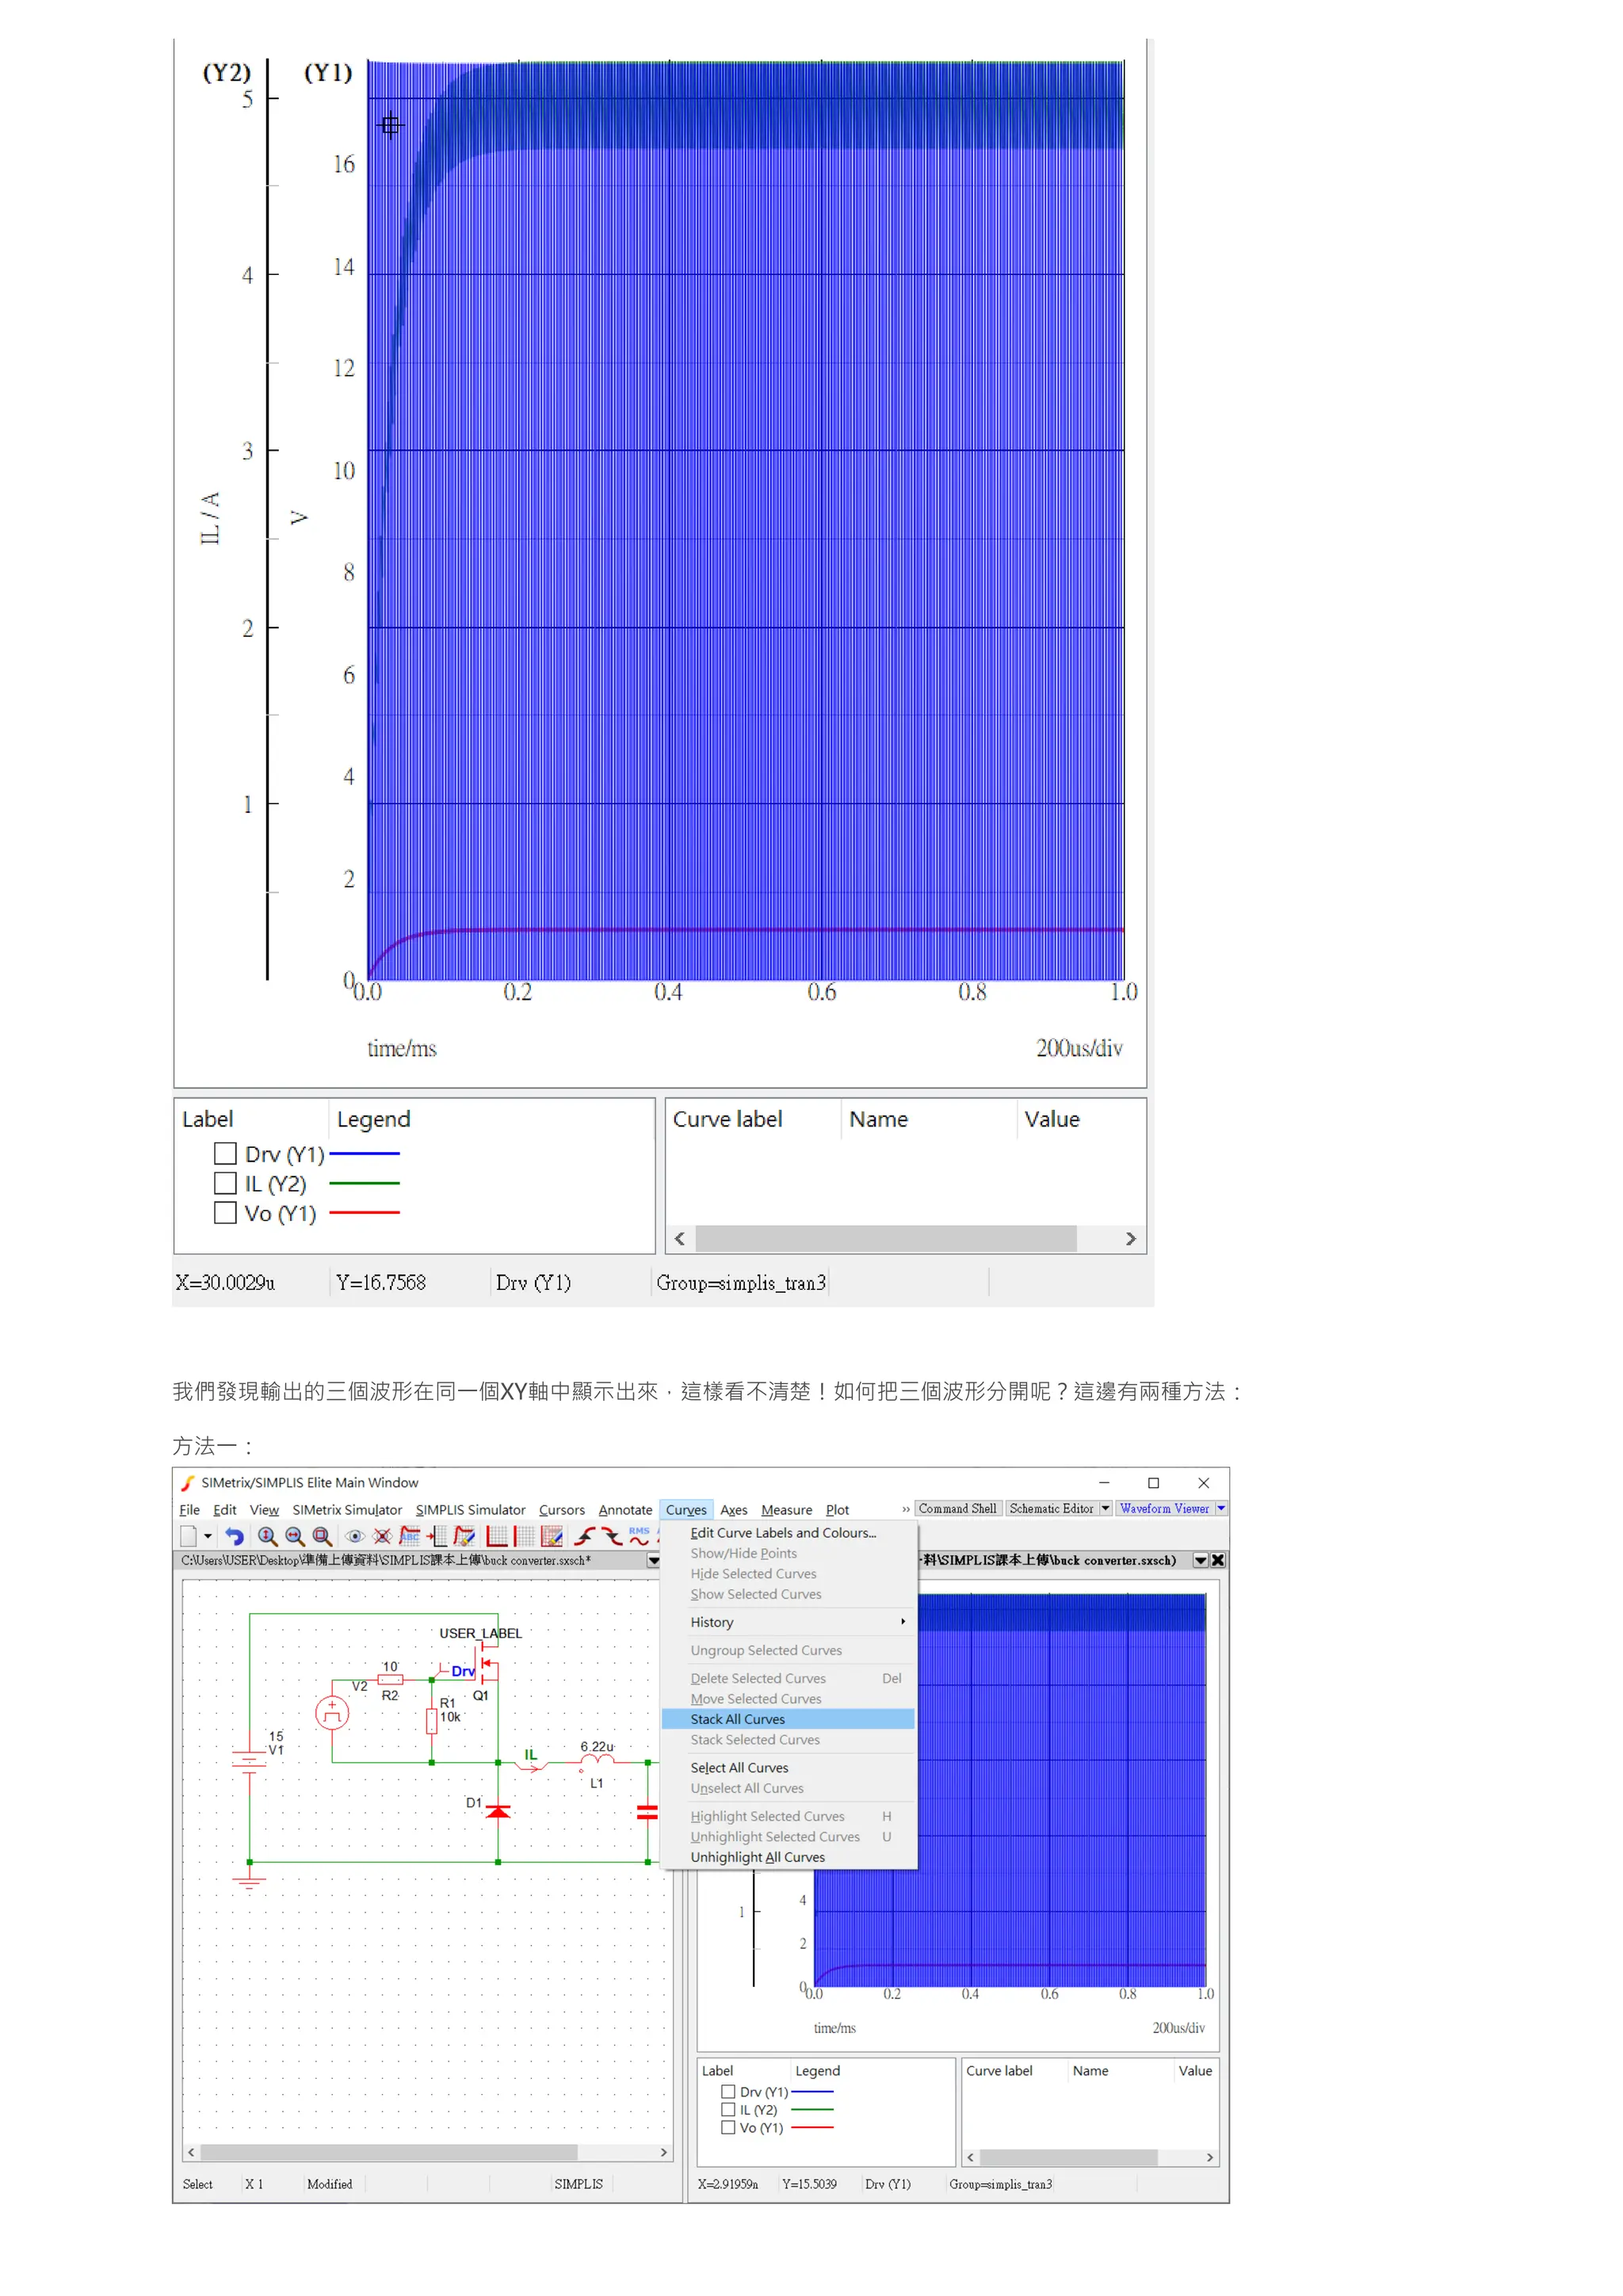Screen dimensions: 1623x2296
Task: Click the eye show curves icon
Action: click(x=355, y=1537)
